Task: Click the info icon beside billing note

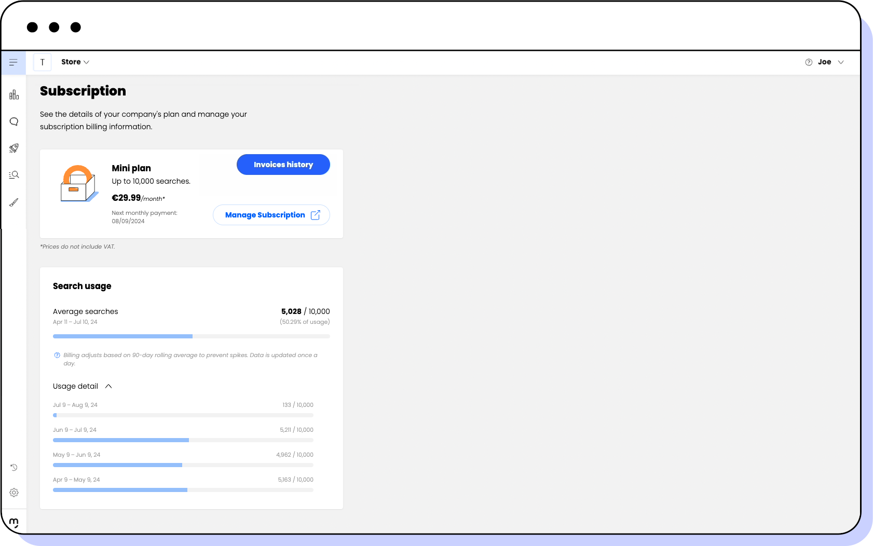Action: tap(57, 356)
